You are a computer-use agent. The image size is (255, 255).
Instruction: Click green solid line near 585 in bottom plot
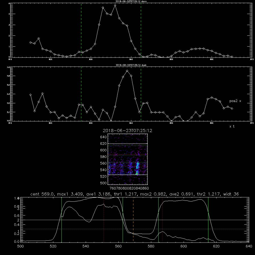point(159,220)
